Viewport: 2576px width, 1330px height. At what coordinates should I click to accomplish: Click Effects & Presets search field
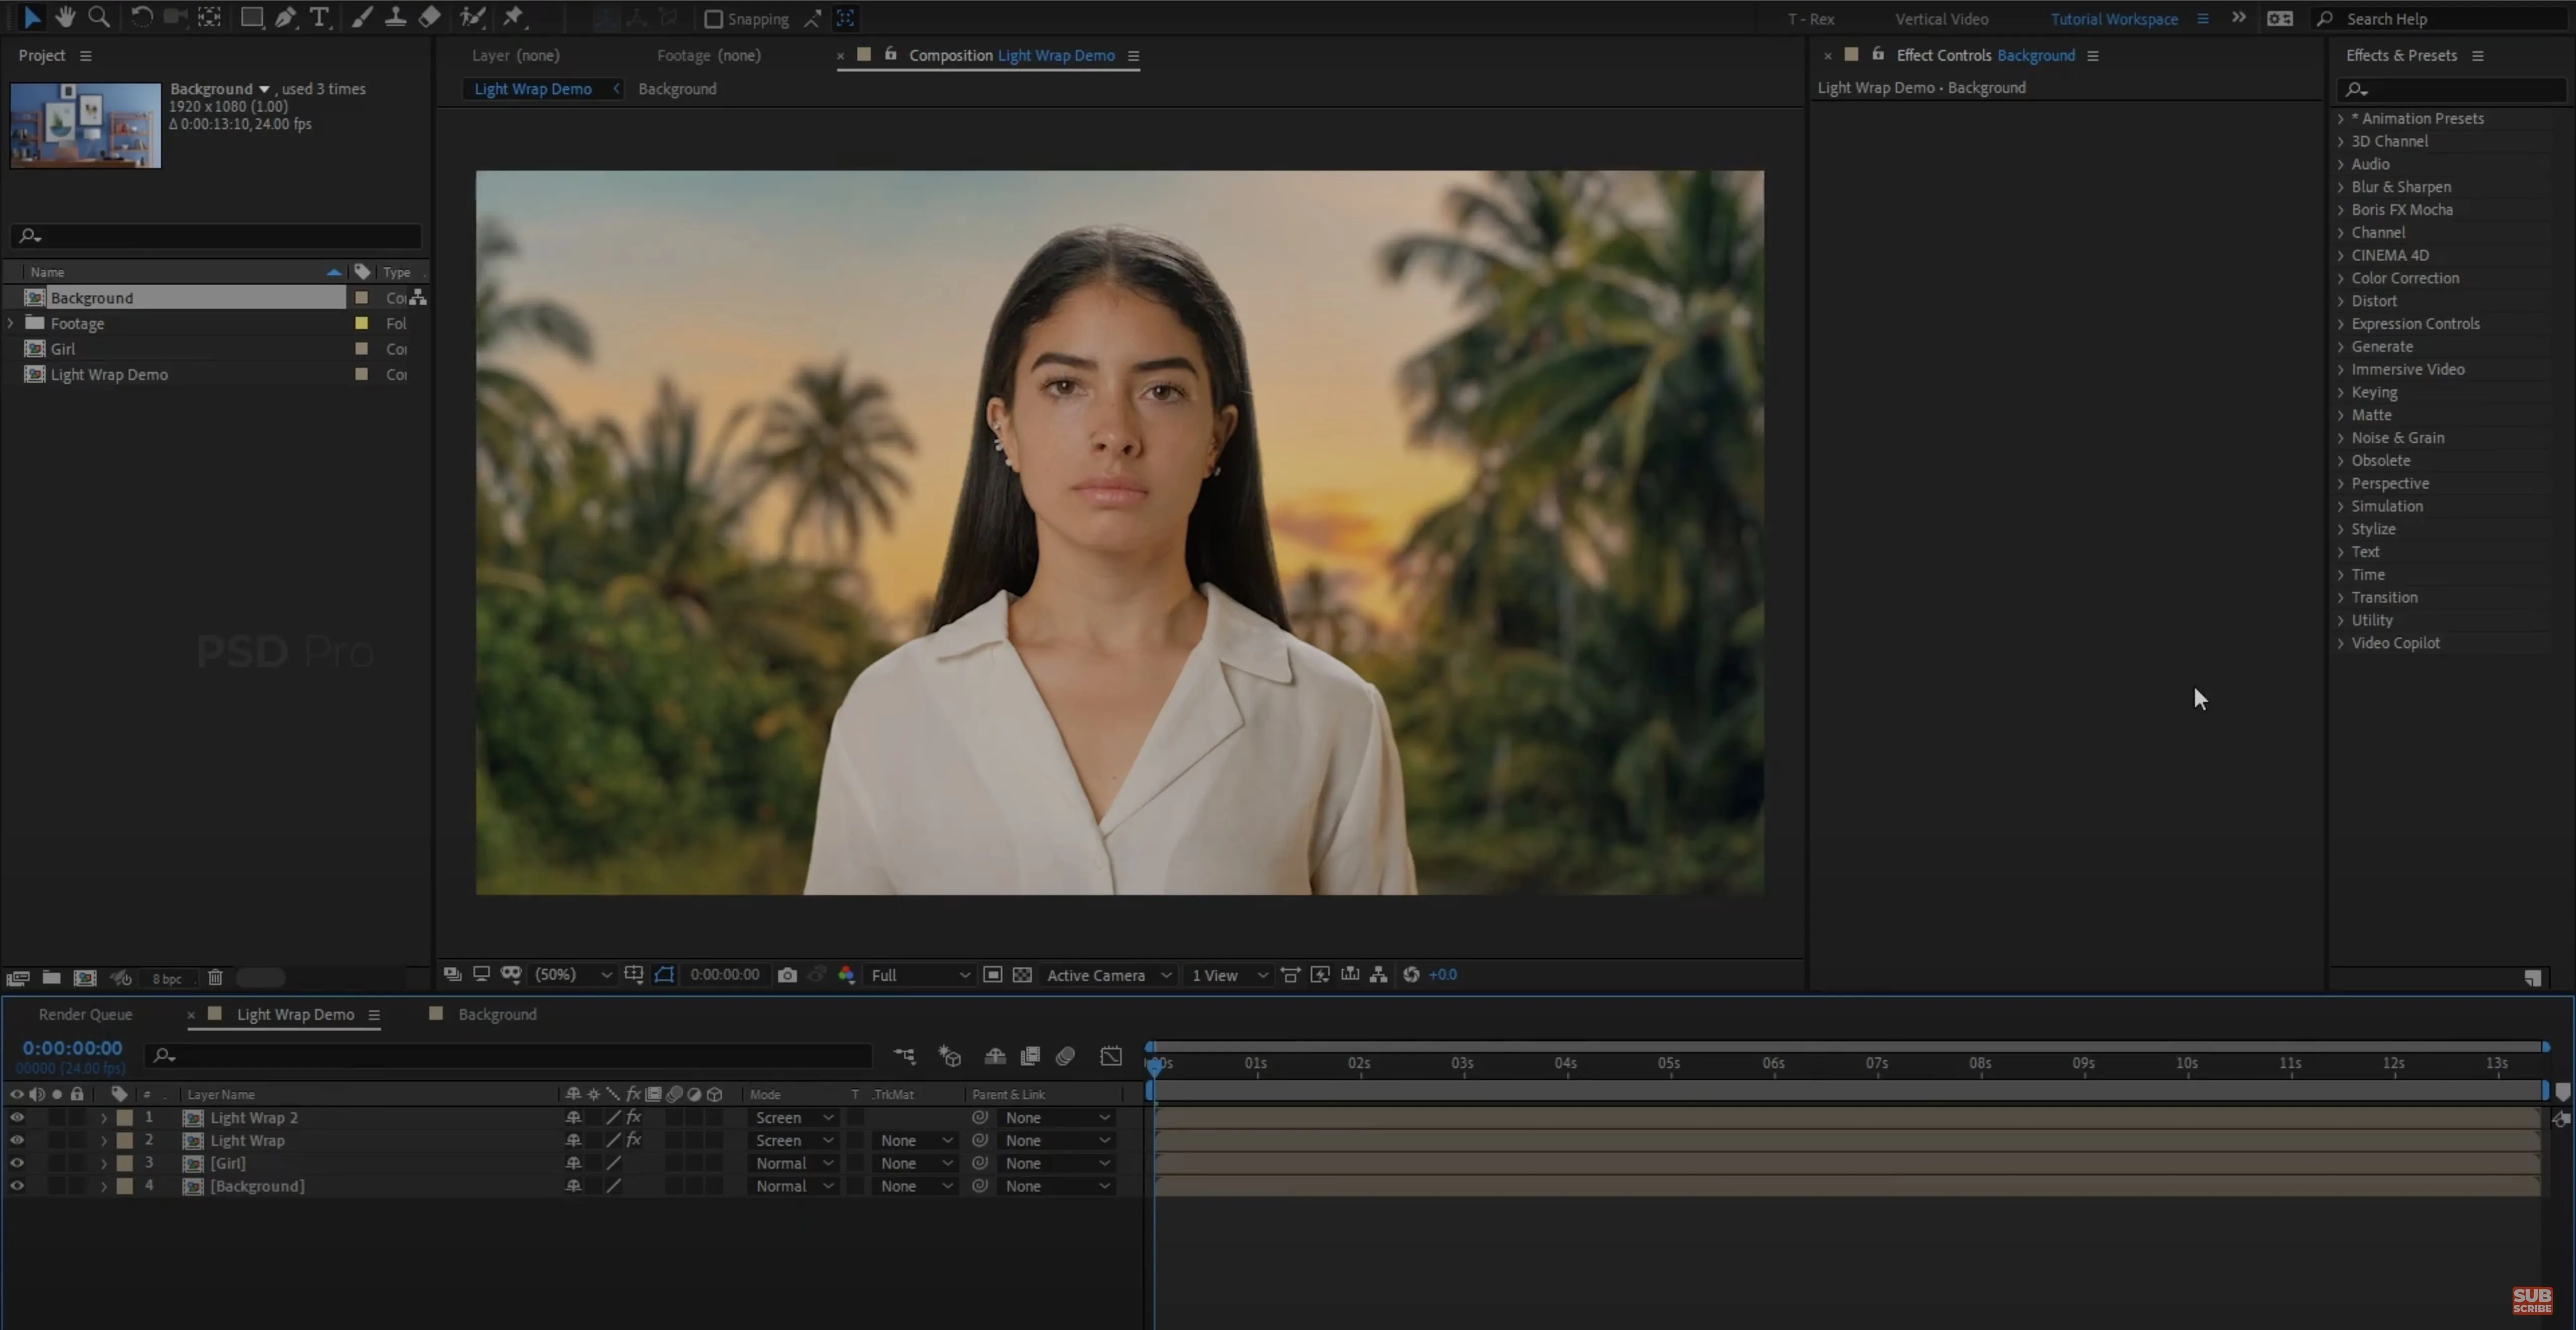[2452, 90]
